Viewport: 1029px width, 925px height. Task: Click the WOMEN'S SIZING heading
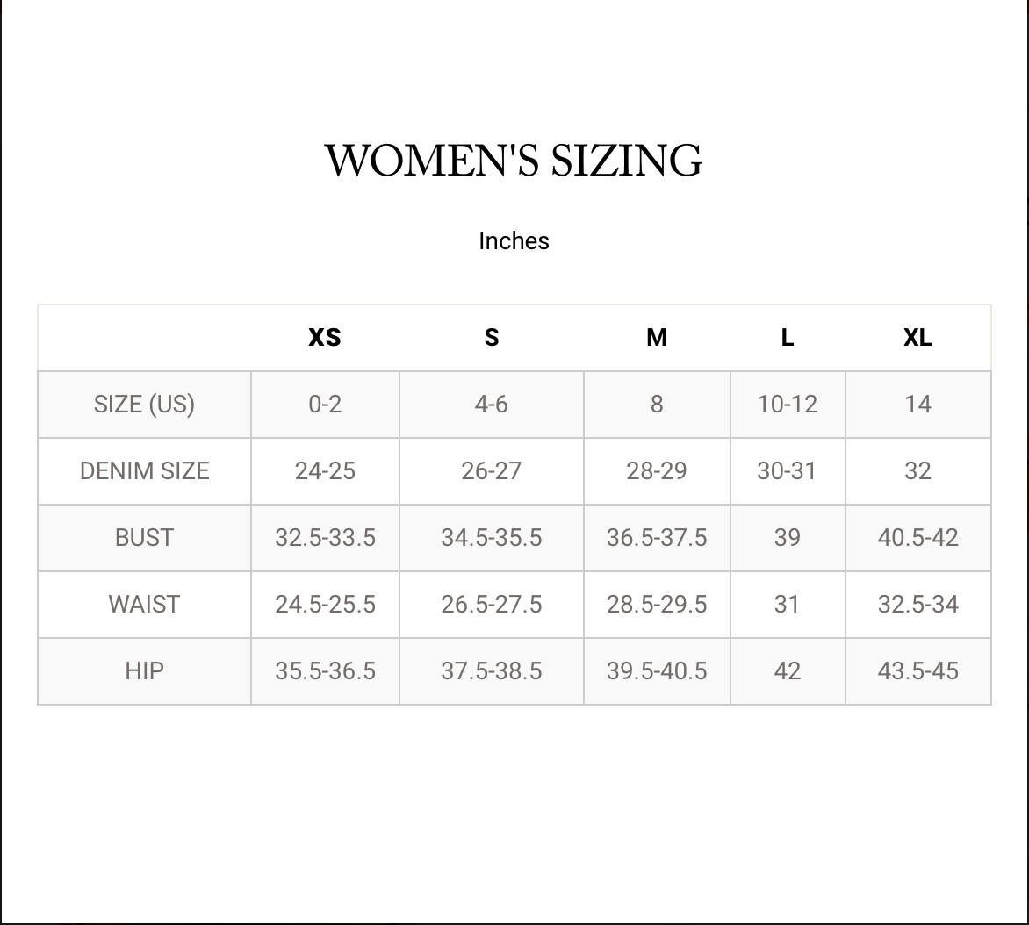point(514,161)
